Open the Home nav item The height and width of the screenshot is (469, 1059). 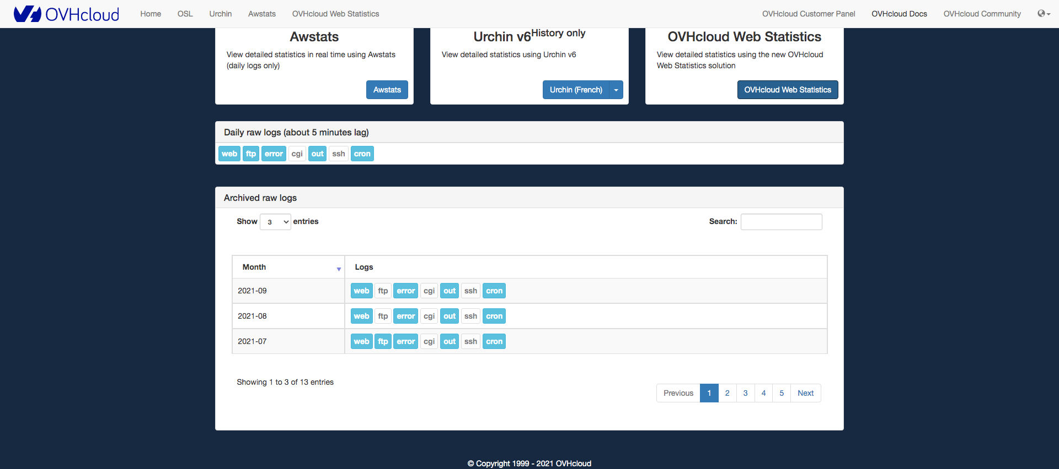pos(151,14)
